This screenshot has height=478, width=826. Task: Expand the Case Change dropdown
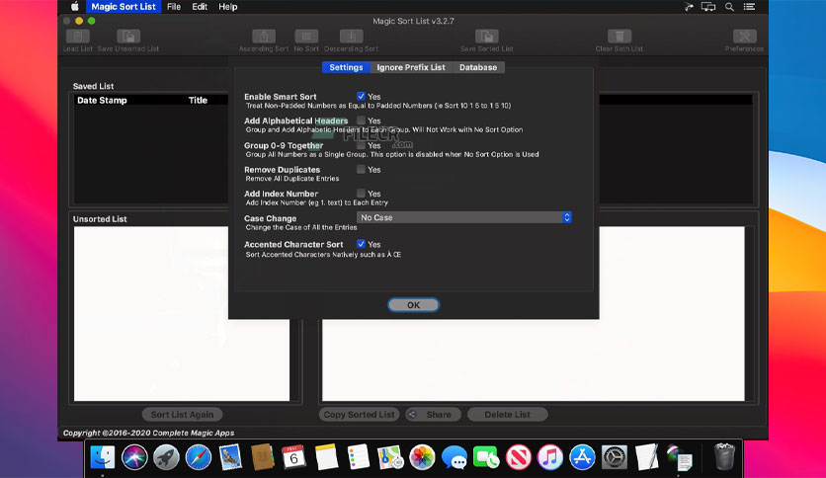tap(463, 217)
